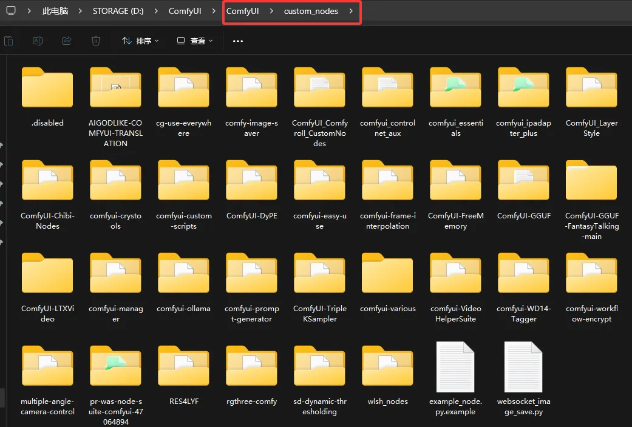Select AIGODLIKE-COMFYUI-TRANSLATION folder
Image resolution: width=632 pixels, height=427 pixels.
[116, 107]
